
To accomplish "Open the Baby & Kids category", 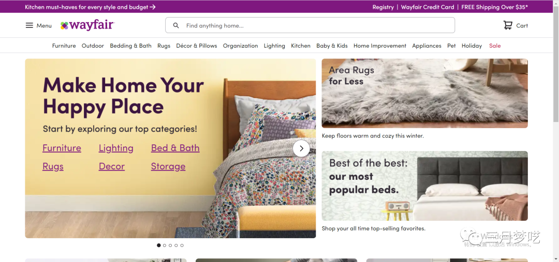I will coord(332,45).
